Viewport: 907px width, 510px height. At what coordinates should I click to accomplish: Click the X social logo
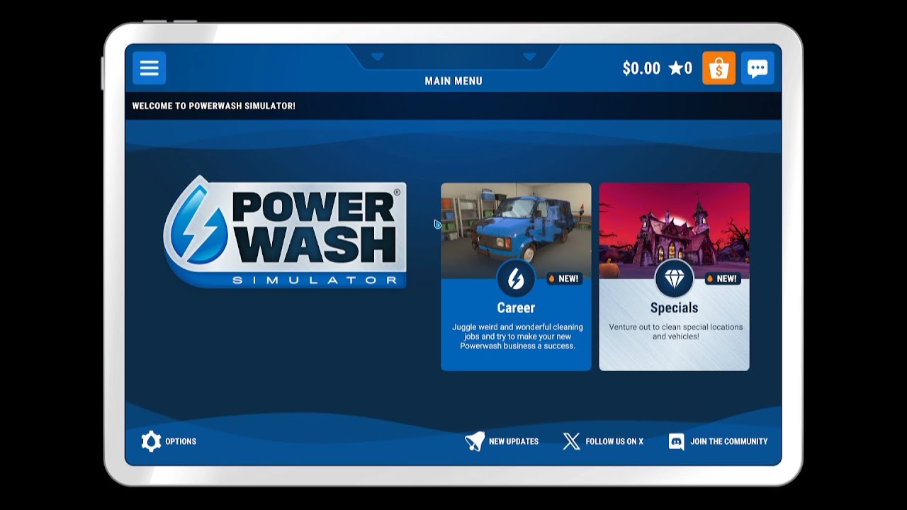(571, 441)
